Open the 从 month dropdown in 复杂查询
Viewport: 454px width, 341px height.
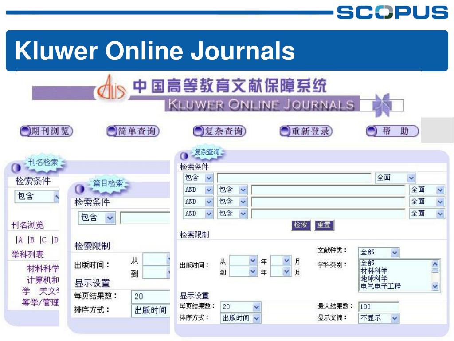coord(281,261)
